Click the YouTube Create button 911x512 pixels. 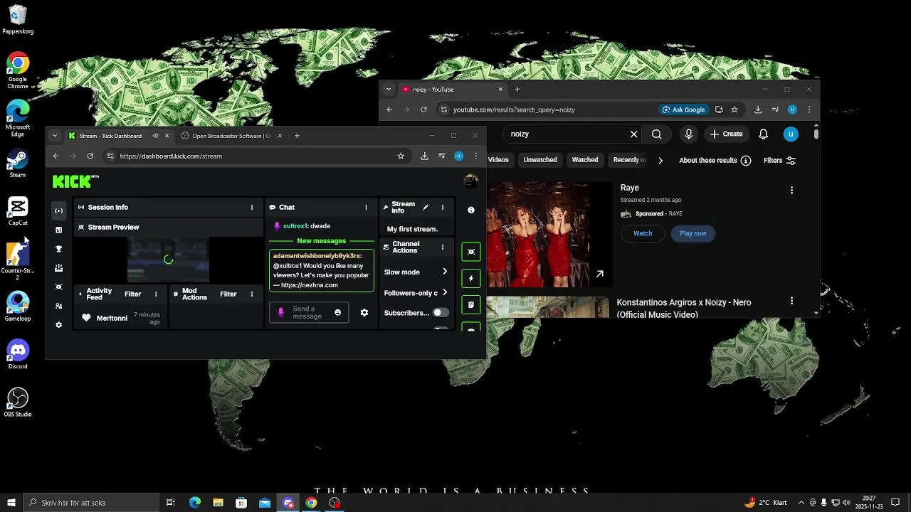726,134
